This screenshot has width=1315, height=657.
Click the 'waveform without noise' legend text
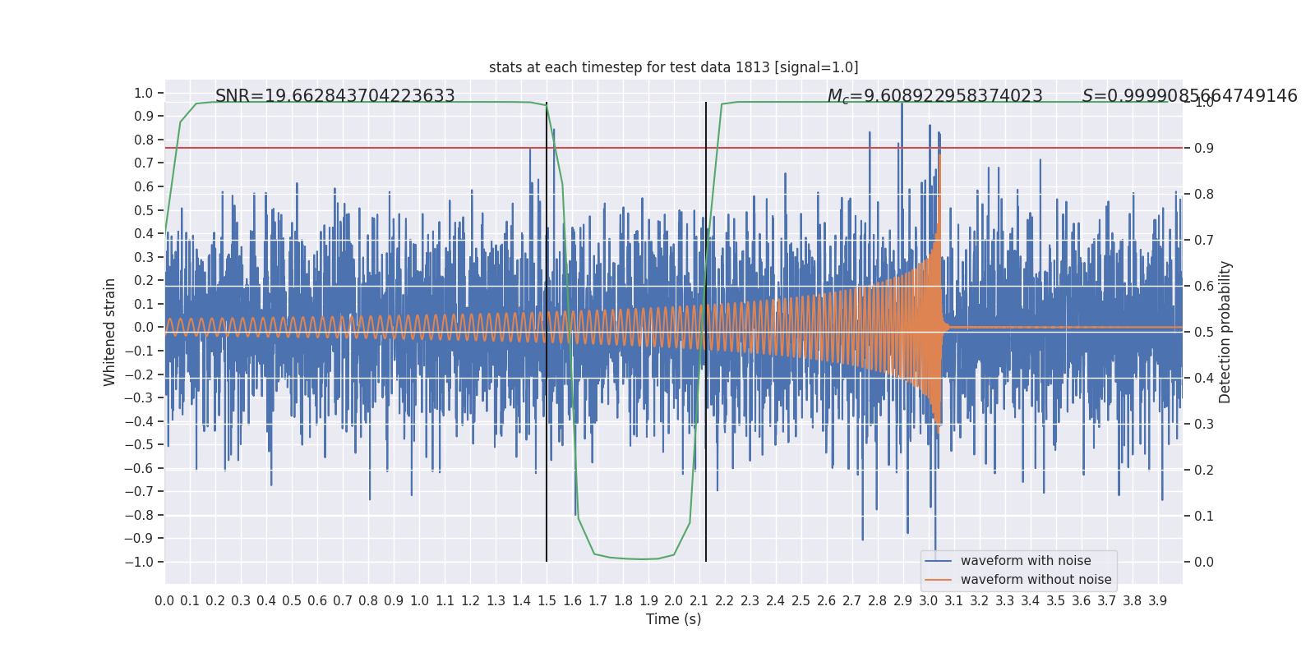pyautogui.click(x=1036, y=580)
